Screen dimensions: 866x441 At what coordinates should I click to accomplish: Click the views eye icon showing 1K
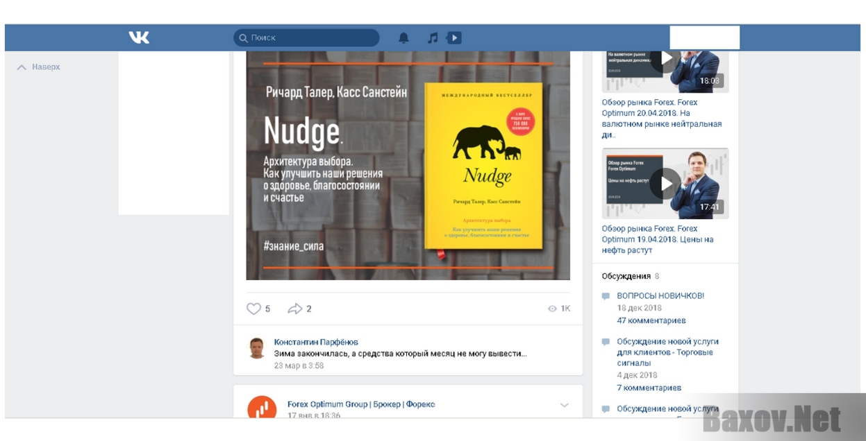point(552,309)
